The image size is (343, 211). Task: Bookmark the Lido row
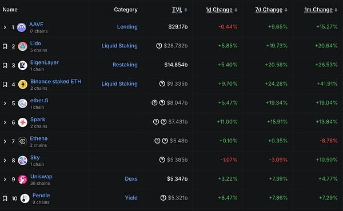(x=5, y=46)
